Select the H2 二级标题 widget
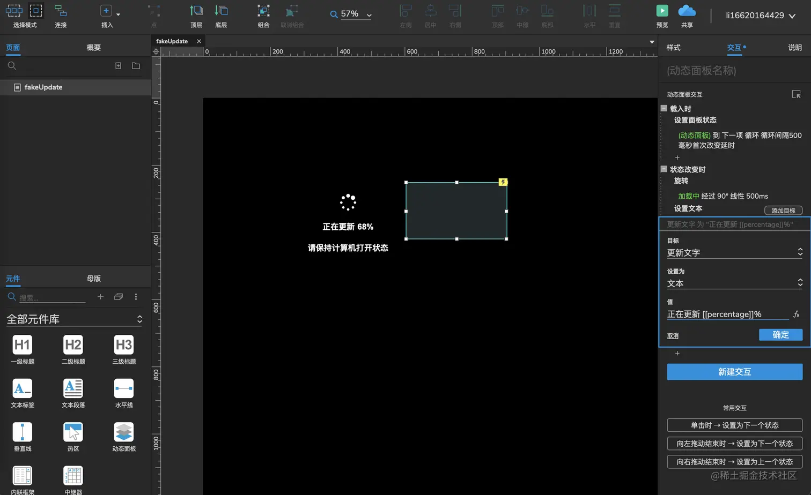This screenshot has width=811, height=495. (73, 350)
